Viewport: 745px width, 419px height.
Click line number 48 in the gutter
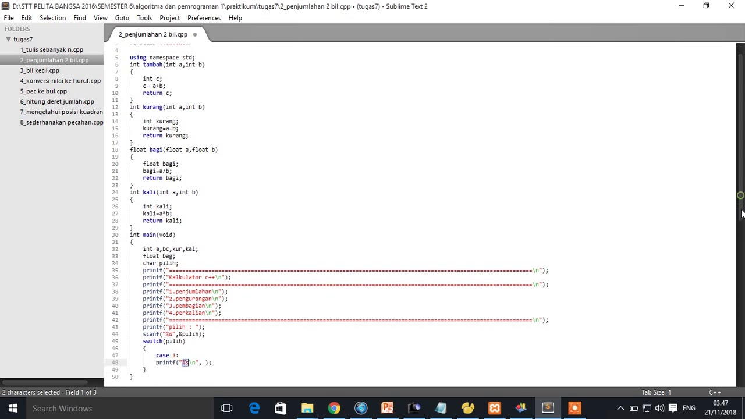(115, 363)
